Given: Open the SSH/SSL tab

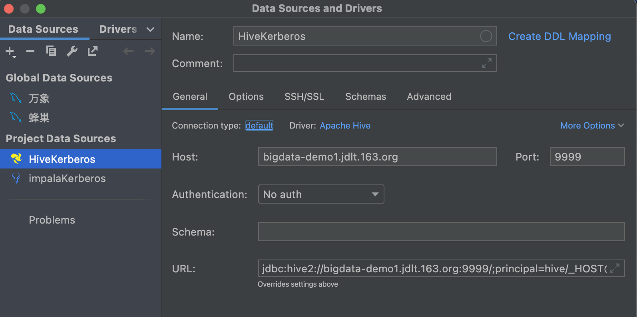Looking at the screenshot, I should pyautogui.click(x=305, y=97).
